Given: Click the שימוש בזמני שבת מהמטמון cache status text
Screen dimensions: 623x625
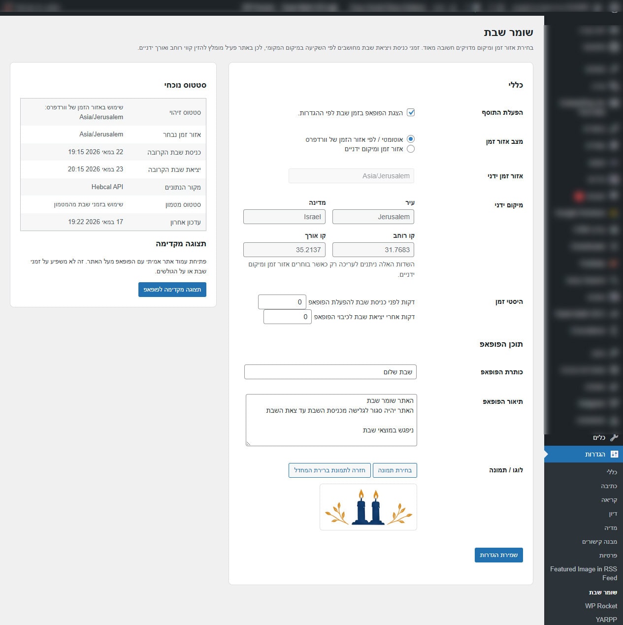Looking at the screenshot, I should 89,204.
